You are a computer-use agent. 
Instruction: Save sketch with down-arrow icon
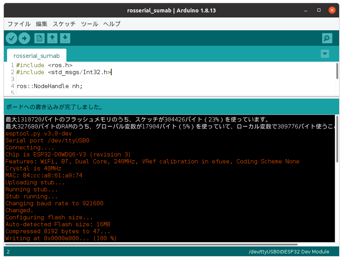point(65,38)
